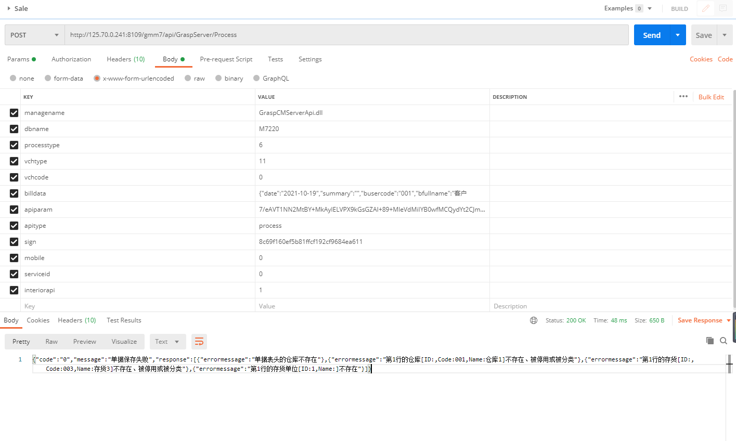Open Bulk Edit mode
Screen dimensions: 736x441
[711, 97]
